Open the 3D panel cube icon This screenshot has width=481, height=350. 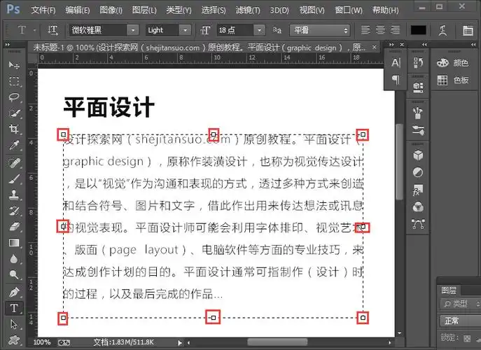tap(418, 155)
